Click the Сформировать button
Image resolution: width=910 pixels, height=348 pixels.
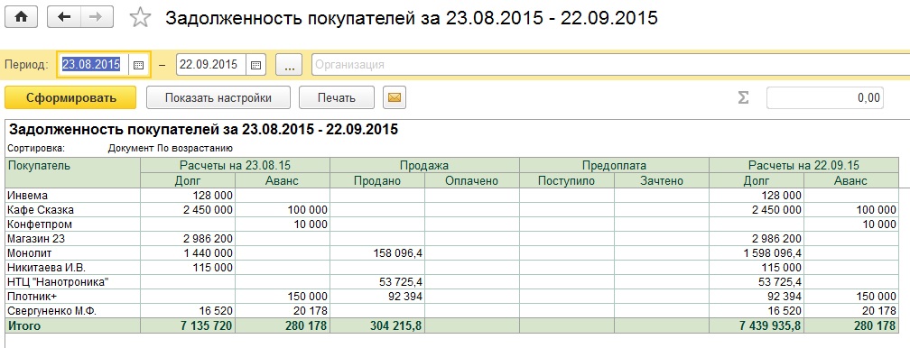click(x=70, y=97)
